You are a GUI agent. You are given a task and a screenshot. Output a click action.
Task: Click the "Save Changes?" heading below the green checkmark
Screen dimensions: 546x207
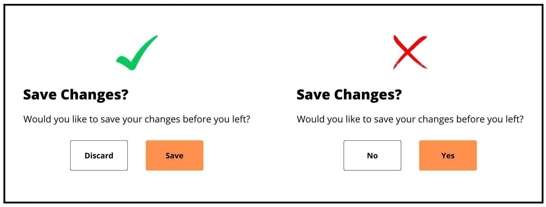point(76,95)
